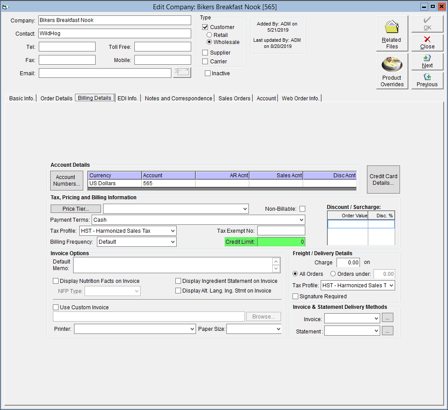Check Signature Required option
The height and width of the screenshot is (410, 448).
click(x=296, y=297)
